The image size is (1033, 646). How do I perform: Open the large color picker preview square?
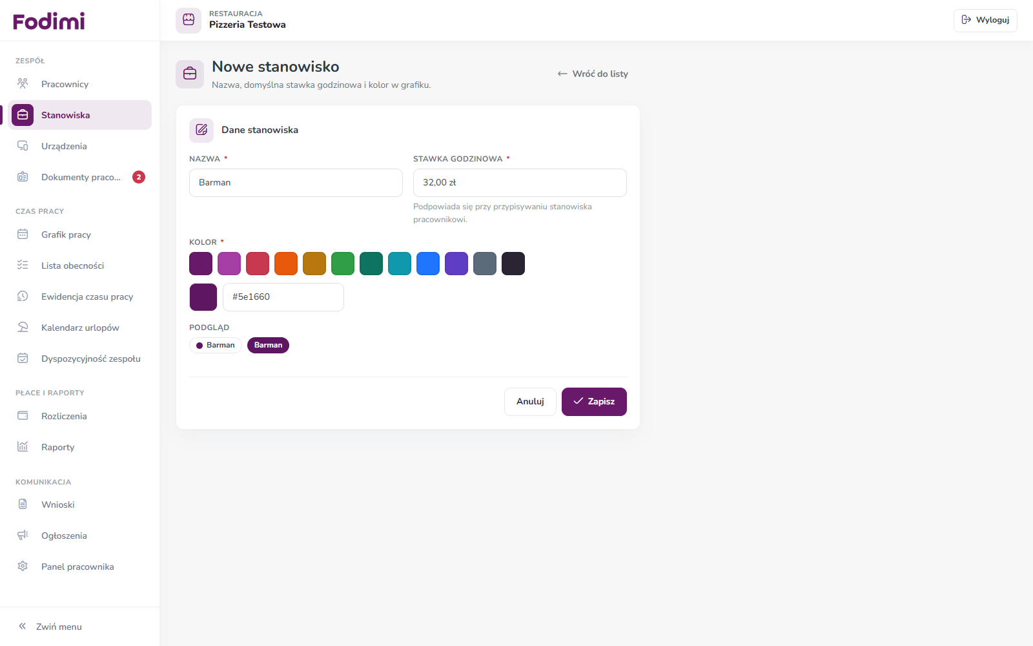pyautogui.click(x=203, y=297)
